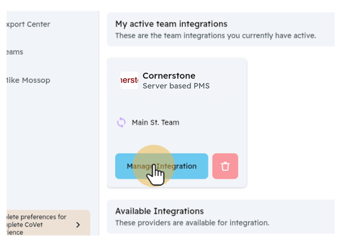Select Mike Mossop in the sidebar
The height and width of the screenshot is (244, 343).
(28, 80)
